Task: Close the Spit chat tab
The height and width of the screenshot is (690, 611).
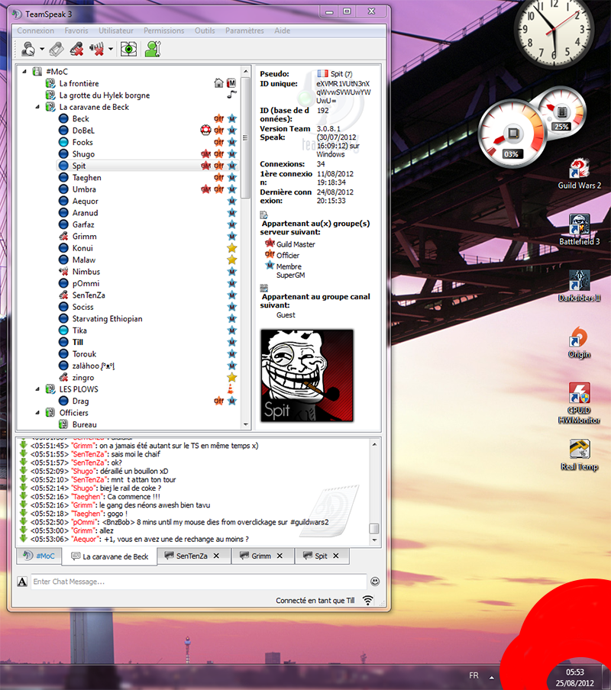Action: pyautogui.click(x=336, y=556)
